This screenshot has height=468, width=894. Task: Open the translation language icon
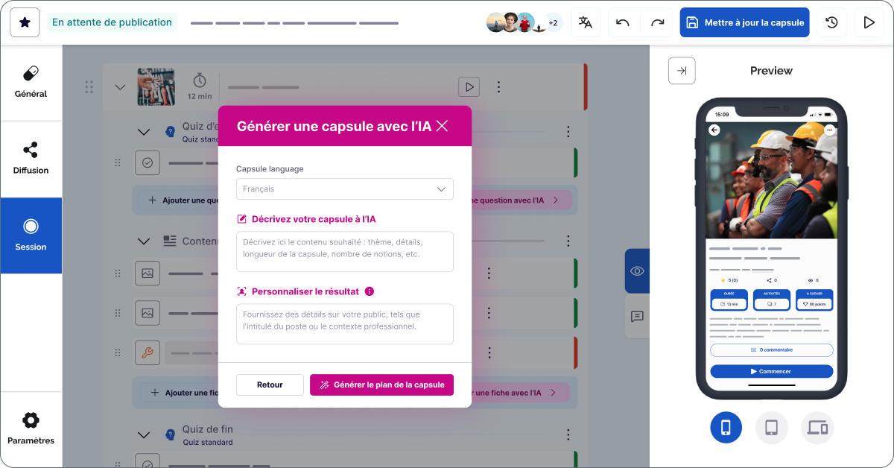pyautogui.click(x=586, y=22)
